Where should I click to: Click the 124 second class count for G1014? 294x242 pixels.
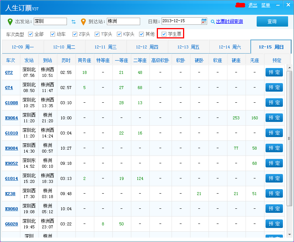(140, 178)
